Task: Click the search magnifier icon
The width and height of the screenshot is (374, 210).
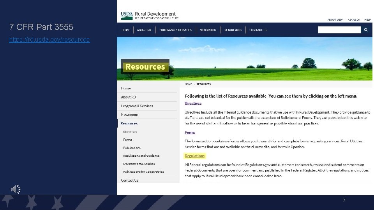Action: (366, 30)
